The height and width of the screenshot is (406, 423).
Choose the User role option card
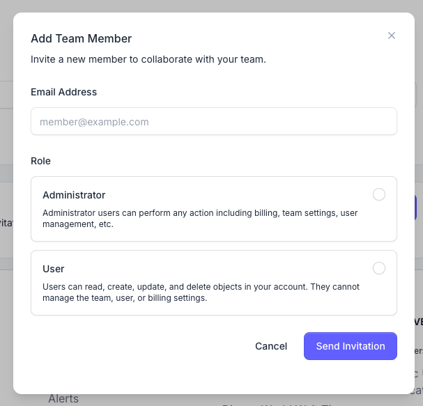click(x=213, y=282)
